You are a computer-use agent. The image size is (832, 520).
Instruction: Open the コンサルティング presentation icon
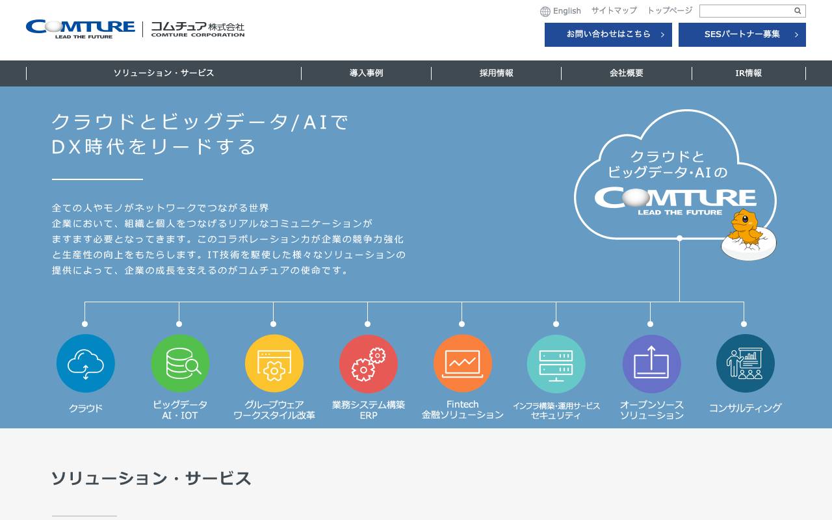coord(745,363)
